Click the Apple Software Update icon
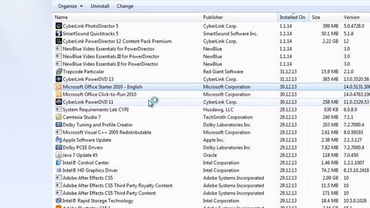The image size is (370, 208). [58, 140]
